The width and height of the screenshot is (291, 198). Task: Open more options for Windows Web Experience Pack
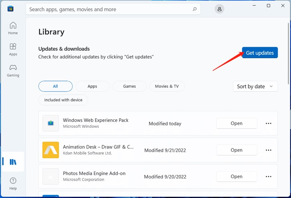pos(269,123)
